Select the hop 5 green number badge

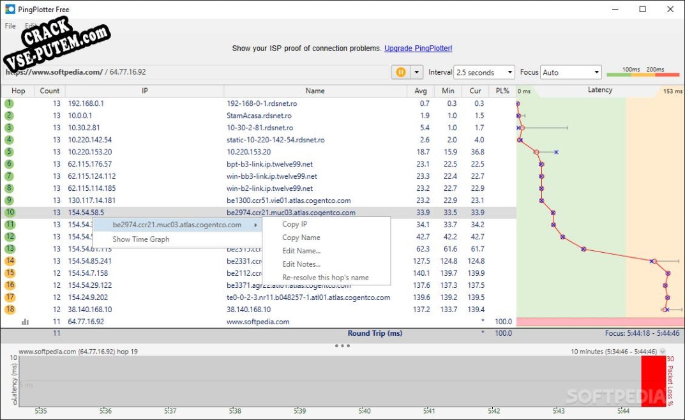click(9, 152)
